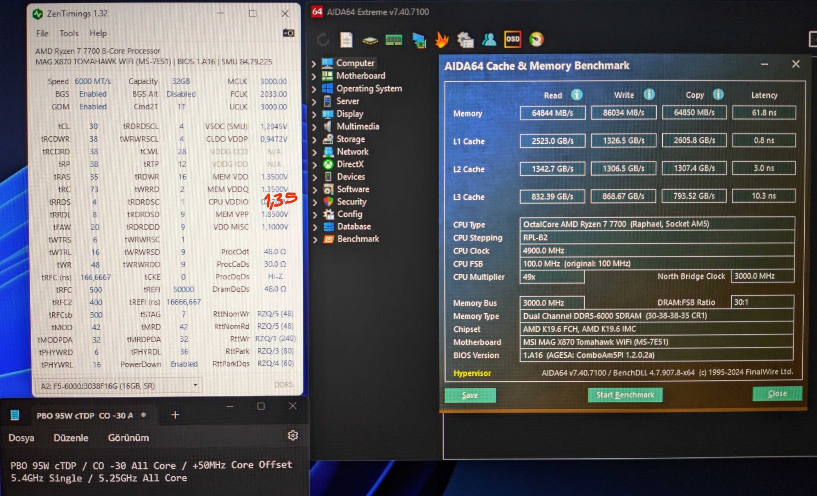This screenshot has width=817, height=496.
Task: Select the Database icon in AIDA64 tree
Action: [329, 226]
